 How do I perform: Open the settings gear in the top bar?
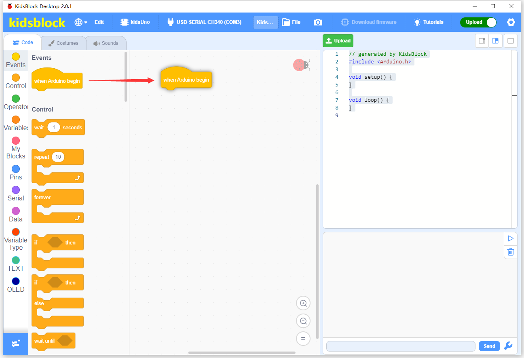pyautogui.click(x=511, y=22)
